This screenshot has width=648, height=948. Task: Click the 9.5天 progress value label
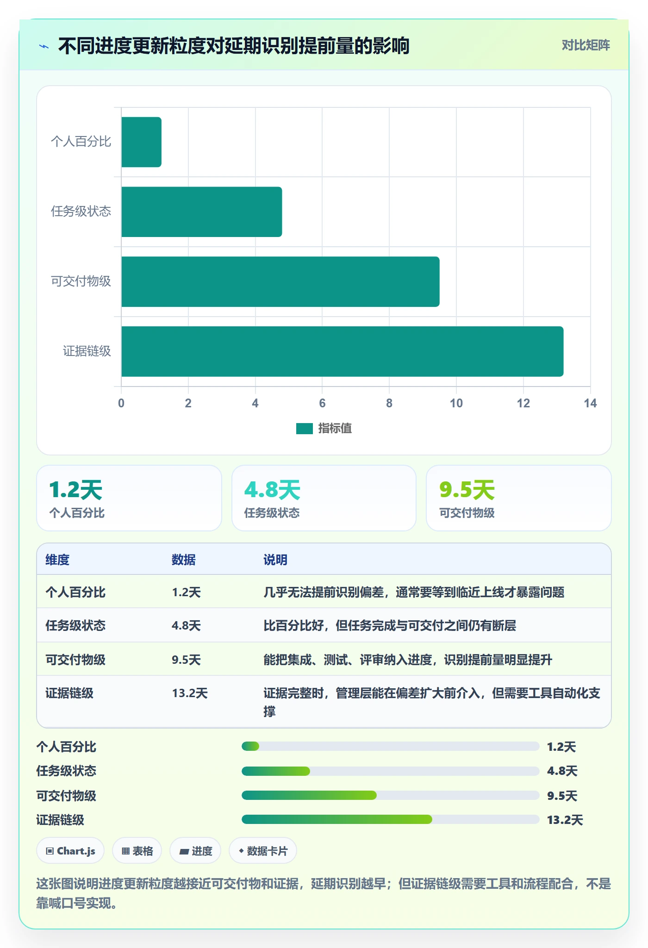coord(562,796)
